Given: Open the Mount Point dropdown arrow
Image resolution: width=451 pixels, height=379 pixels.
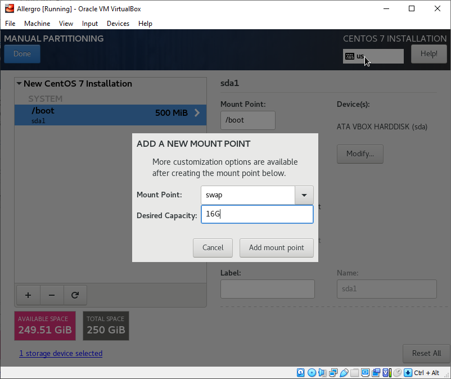Looking at the screenshot, I should click(304, 195).
